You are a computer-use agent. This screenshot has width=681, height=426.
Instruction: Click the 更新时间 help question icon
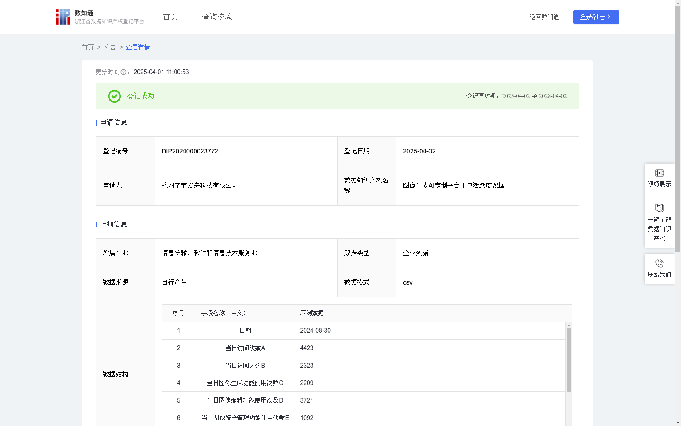[123, 72]
